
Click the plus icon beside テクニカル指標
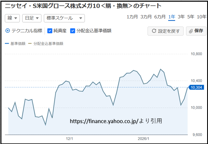pos(8,31)
